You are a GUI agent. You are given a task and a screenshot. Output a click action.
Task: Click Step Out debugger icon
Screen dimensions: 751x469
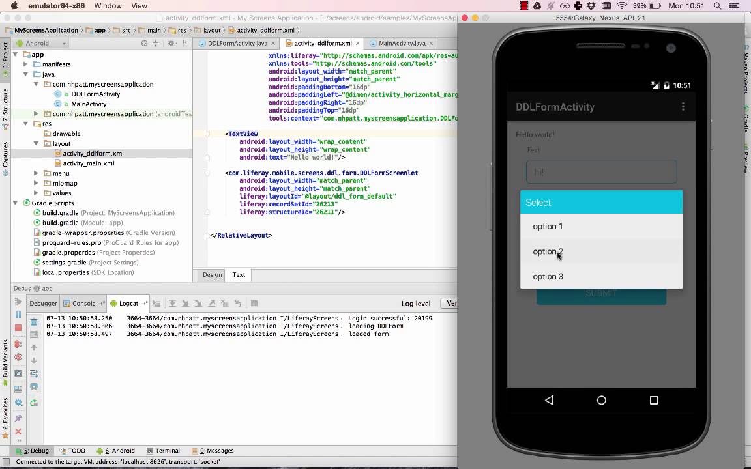click(212, 304)
